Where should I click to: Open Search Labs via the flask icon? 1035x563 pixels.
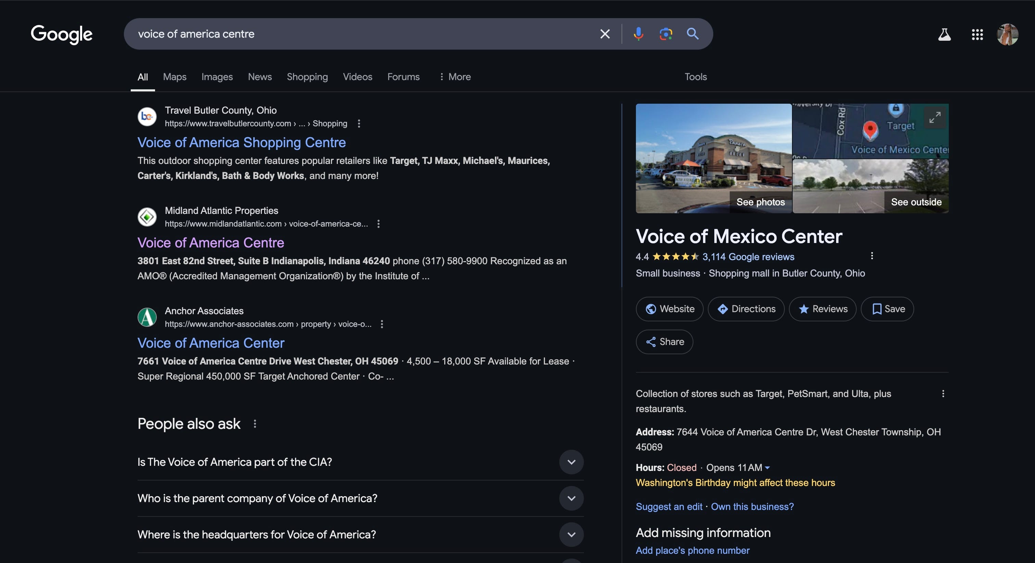[x=944, y=35]
